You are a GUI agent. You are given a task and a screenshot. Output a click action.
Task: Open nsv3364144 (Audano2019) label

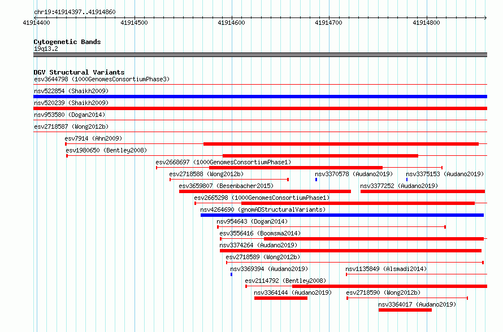click(x=293, y=292)
